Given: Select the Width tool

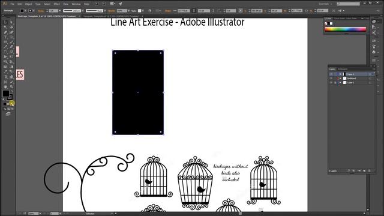Looking at the screenshot, I should [x=5, y=57].
